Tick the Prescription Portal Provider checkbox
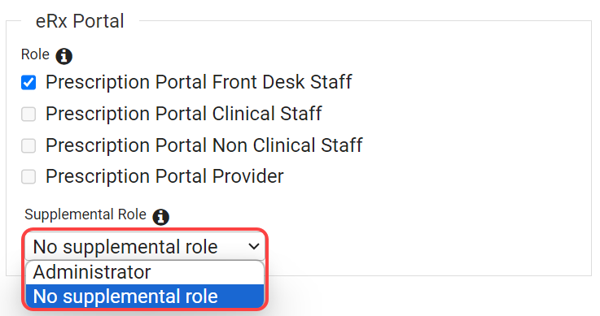This screenshot has width=600, height=316. 28,177
